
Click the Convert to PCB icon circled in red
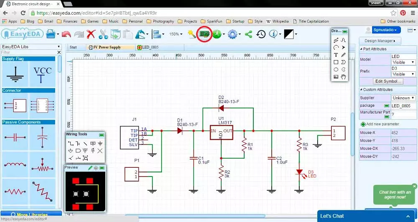coord(204,34)
